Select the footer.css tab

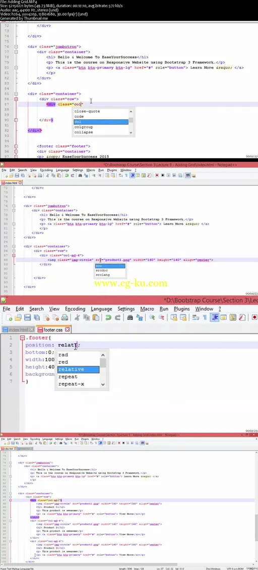coord(54,329)
